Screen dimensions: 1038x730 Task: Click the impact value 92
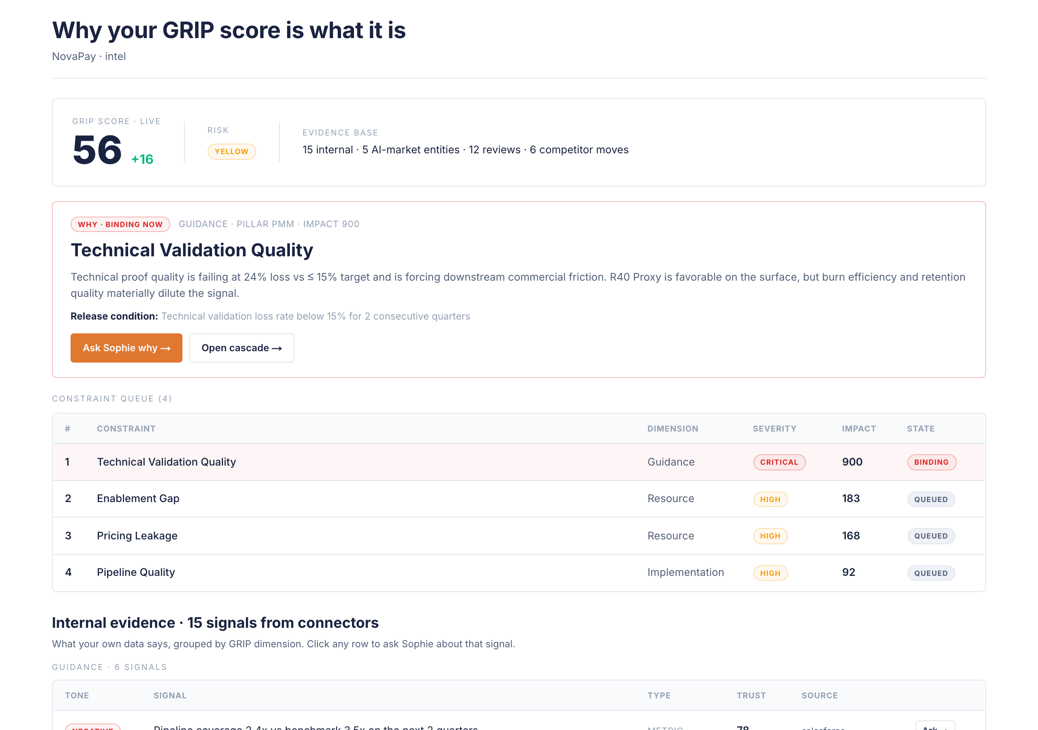click(849, 572)
